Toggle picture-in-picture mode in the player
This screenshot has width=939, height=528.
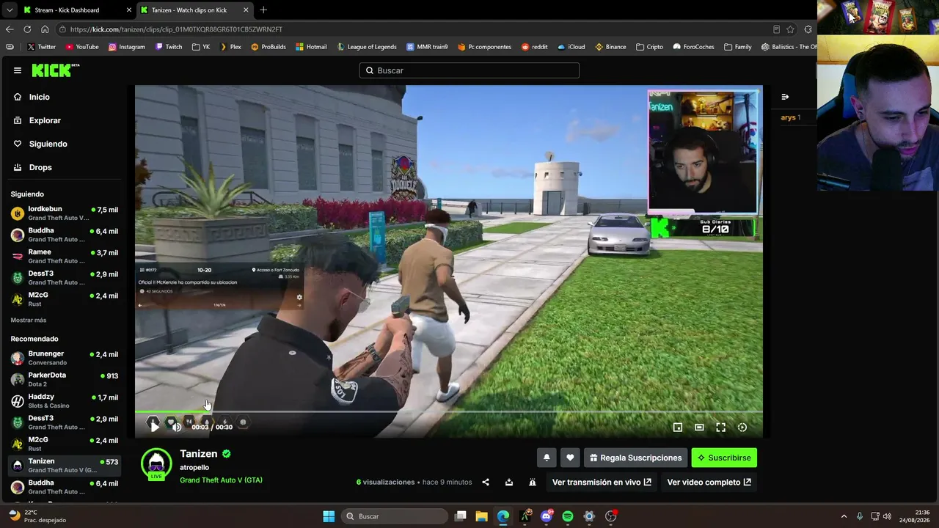[678, 428]
